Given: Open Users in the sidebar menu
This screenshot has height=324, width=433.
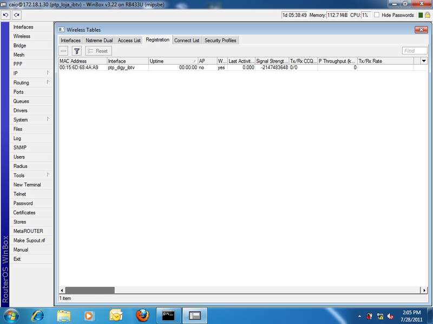Looking at the screenshot, I should [19, 157].
